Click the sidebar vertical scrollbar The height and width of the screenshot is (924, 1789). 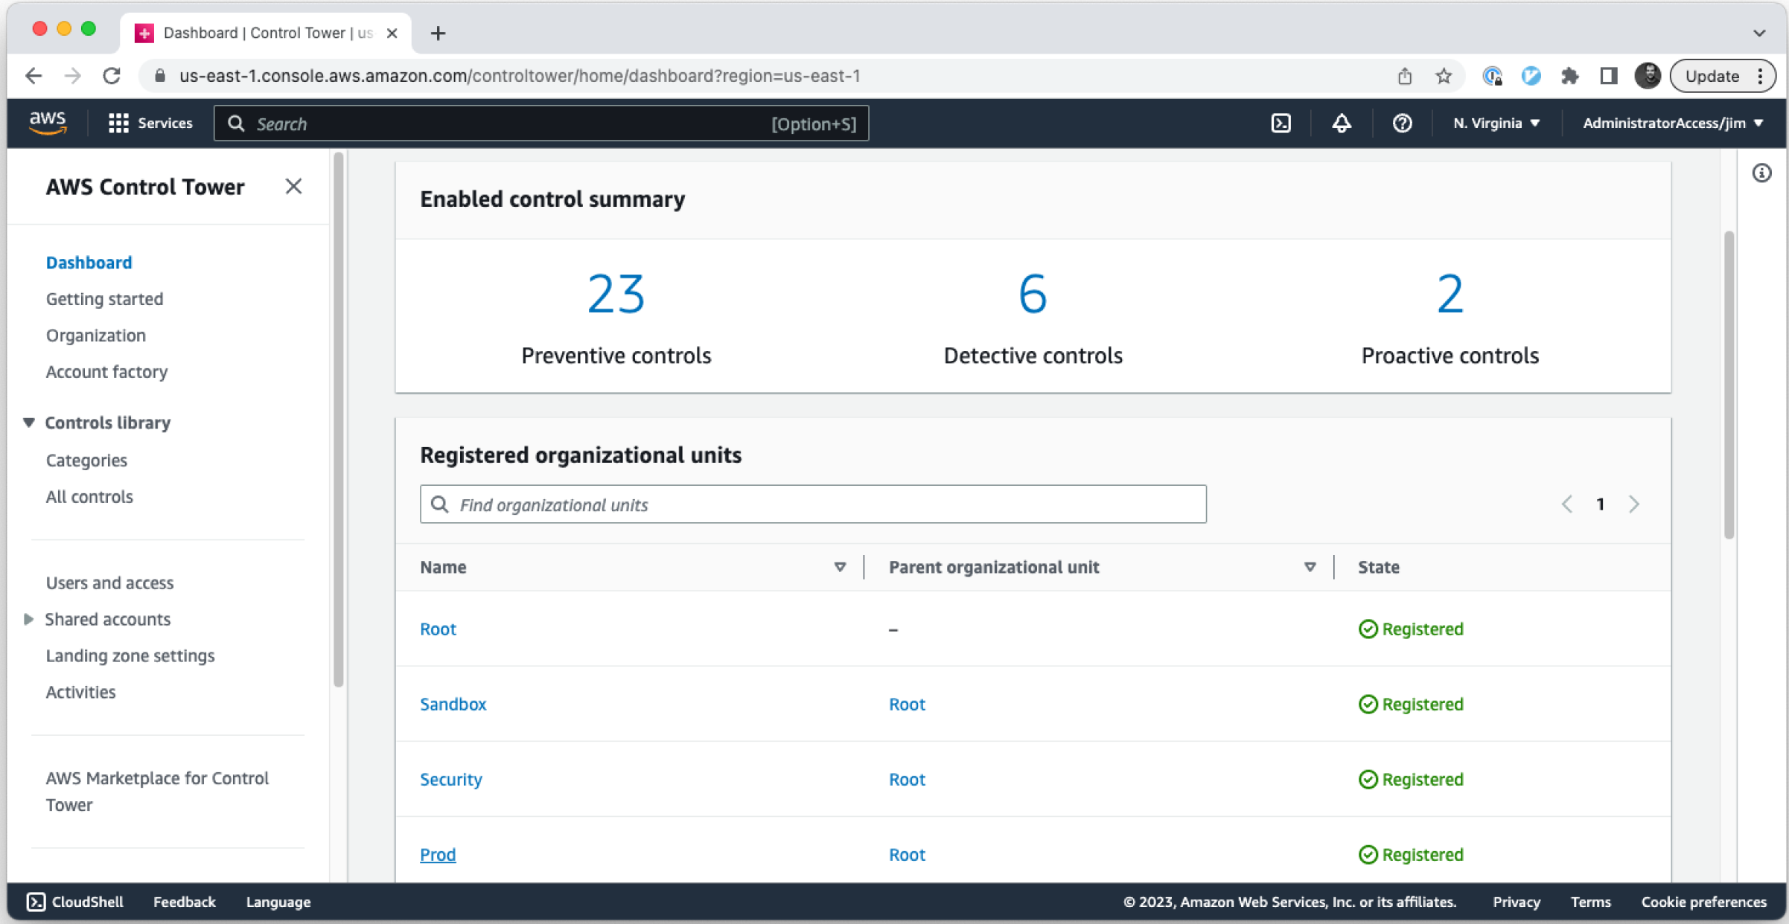point(338,420)
